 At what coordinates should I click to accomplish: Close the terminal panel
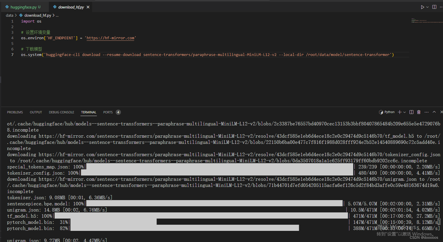(x=441, y=112)
